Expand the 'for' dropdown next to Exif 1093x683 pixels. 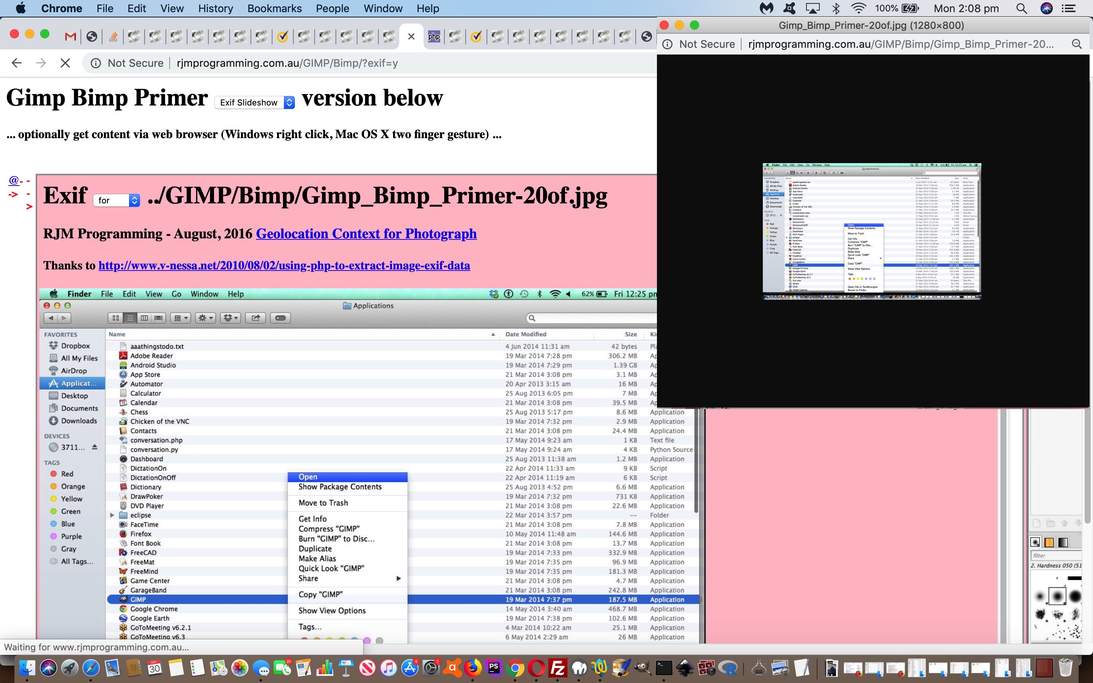point(117,200)
